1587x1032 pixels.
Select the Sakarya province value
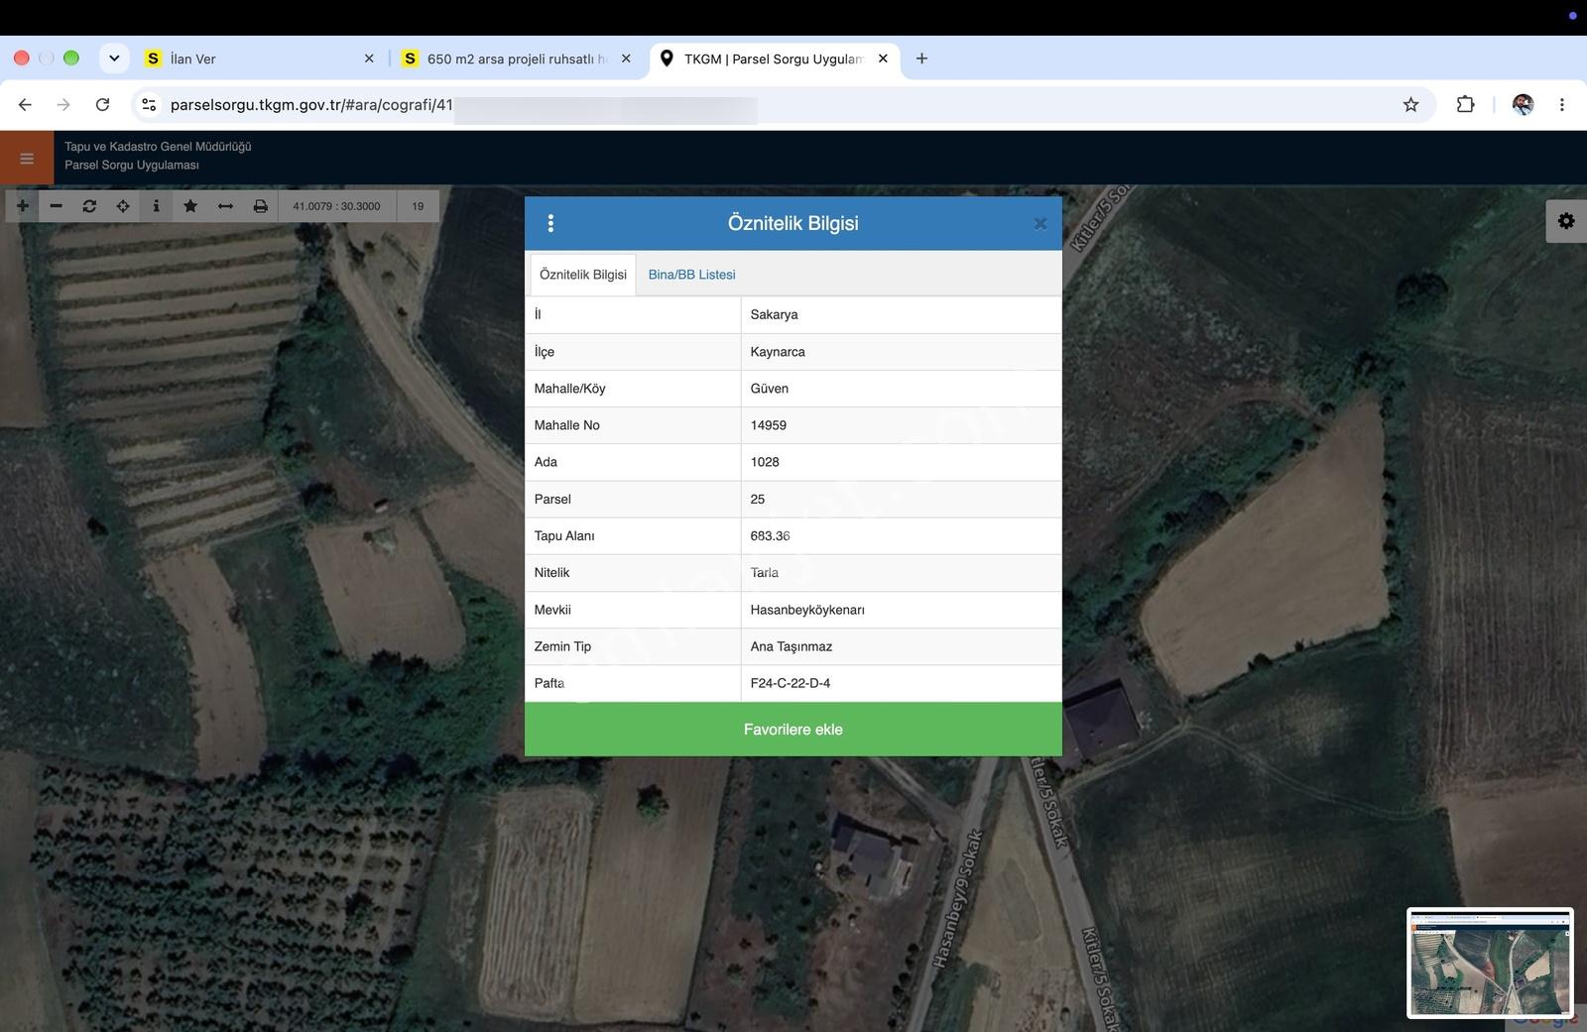[774, 314]
